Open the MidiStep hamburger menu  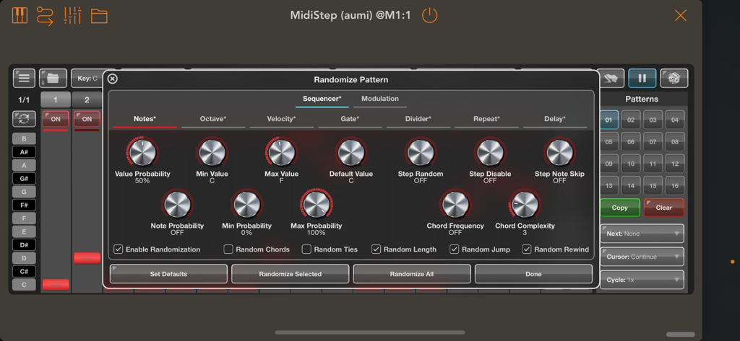tap(24, 78)
